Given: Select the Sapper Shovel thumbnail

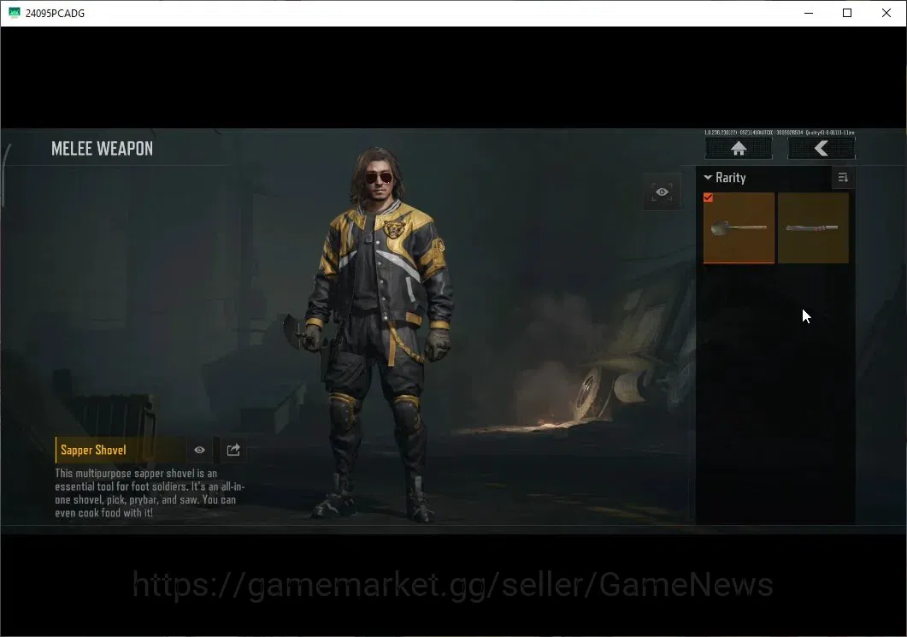Looking at the screenshot, I should pos(739,228).
